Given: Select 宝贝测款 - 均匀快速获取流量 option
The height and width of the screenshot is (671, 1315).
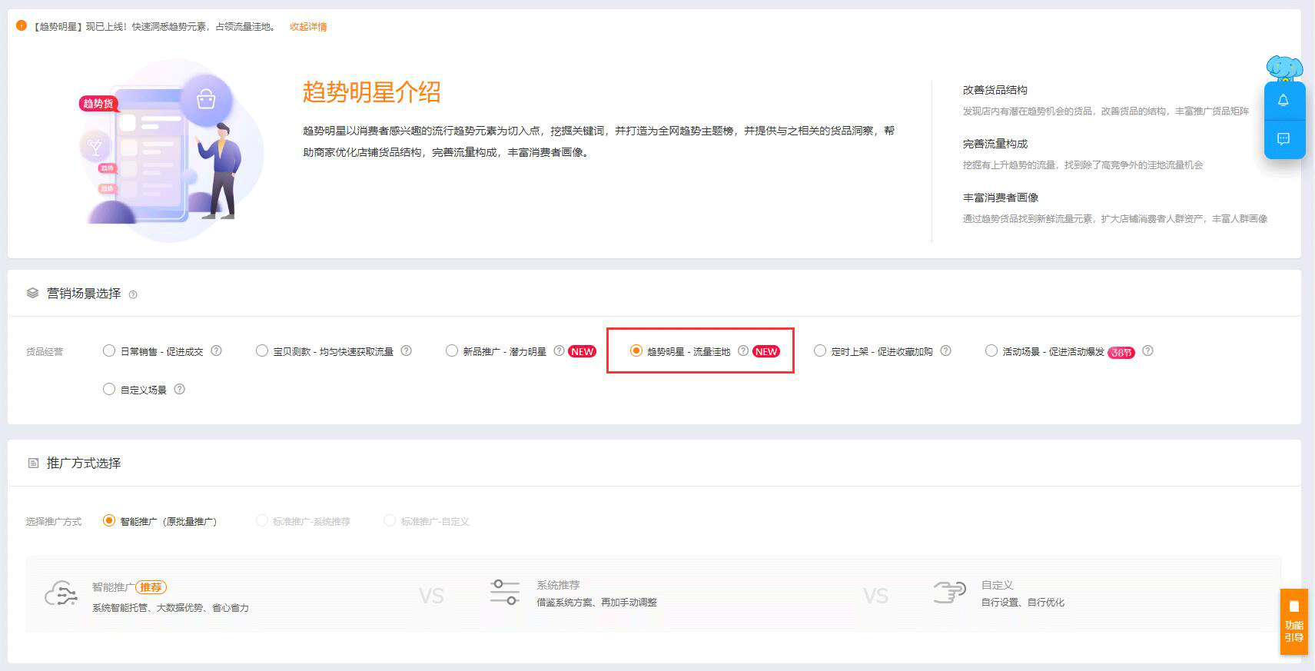Looking at the screenshot, I should click(262, 350).
